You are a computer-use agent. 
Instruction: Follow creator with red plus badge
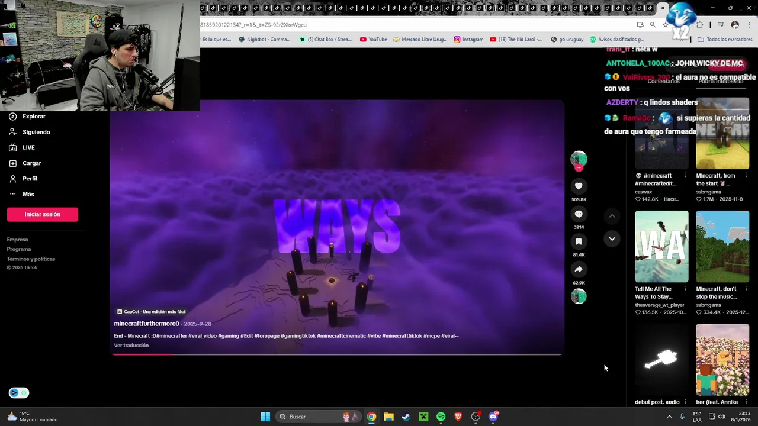579,168
